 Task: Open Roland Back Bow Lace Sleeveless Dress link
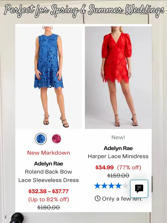tap(49, 176)
